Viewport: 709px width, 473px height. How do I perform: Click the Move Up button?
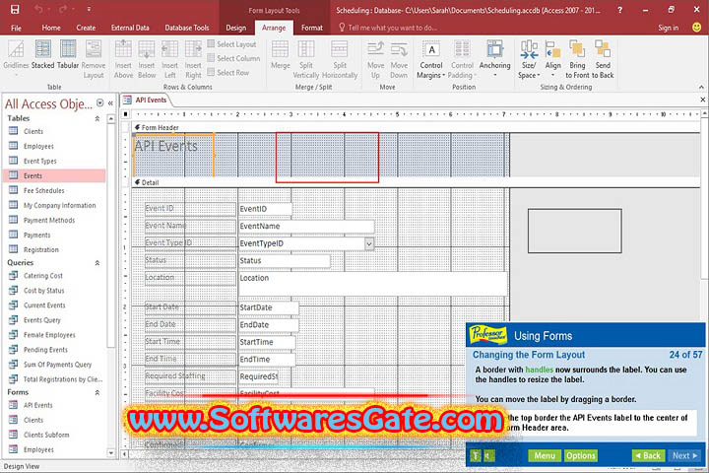pyautogui.click(x=375, y=59)
